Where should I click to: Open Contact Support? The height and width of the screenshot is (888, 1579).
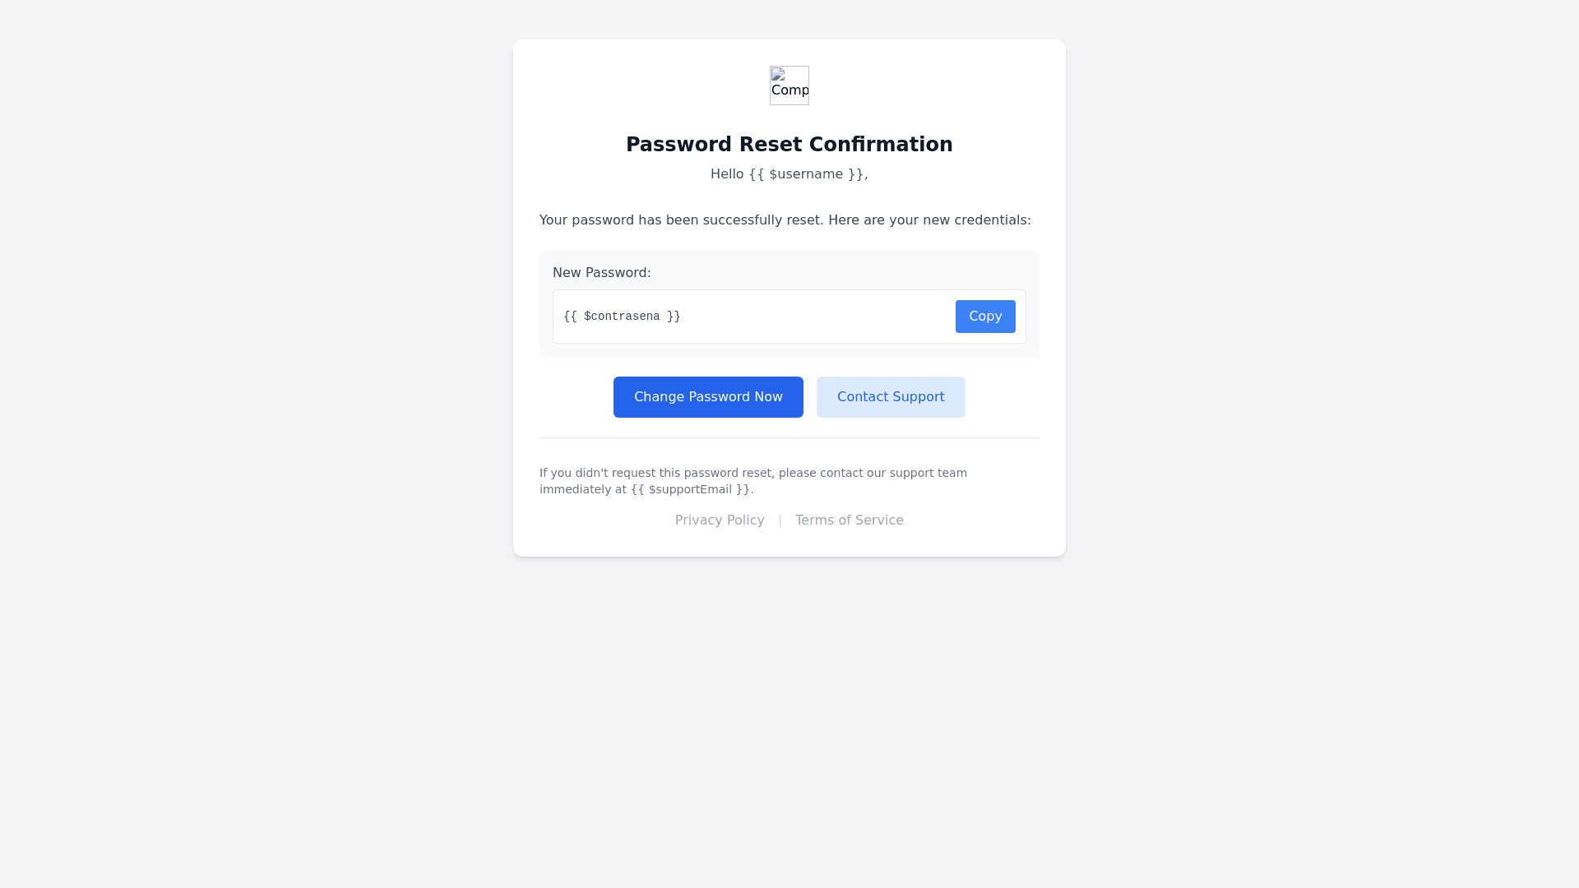pos(890,397)
